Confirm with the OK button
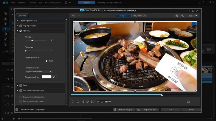 pyautogui.click(x=171, y=110)
